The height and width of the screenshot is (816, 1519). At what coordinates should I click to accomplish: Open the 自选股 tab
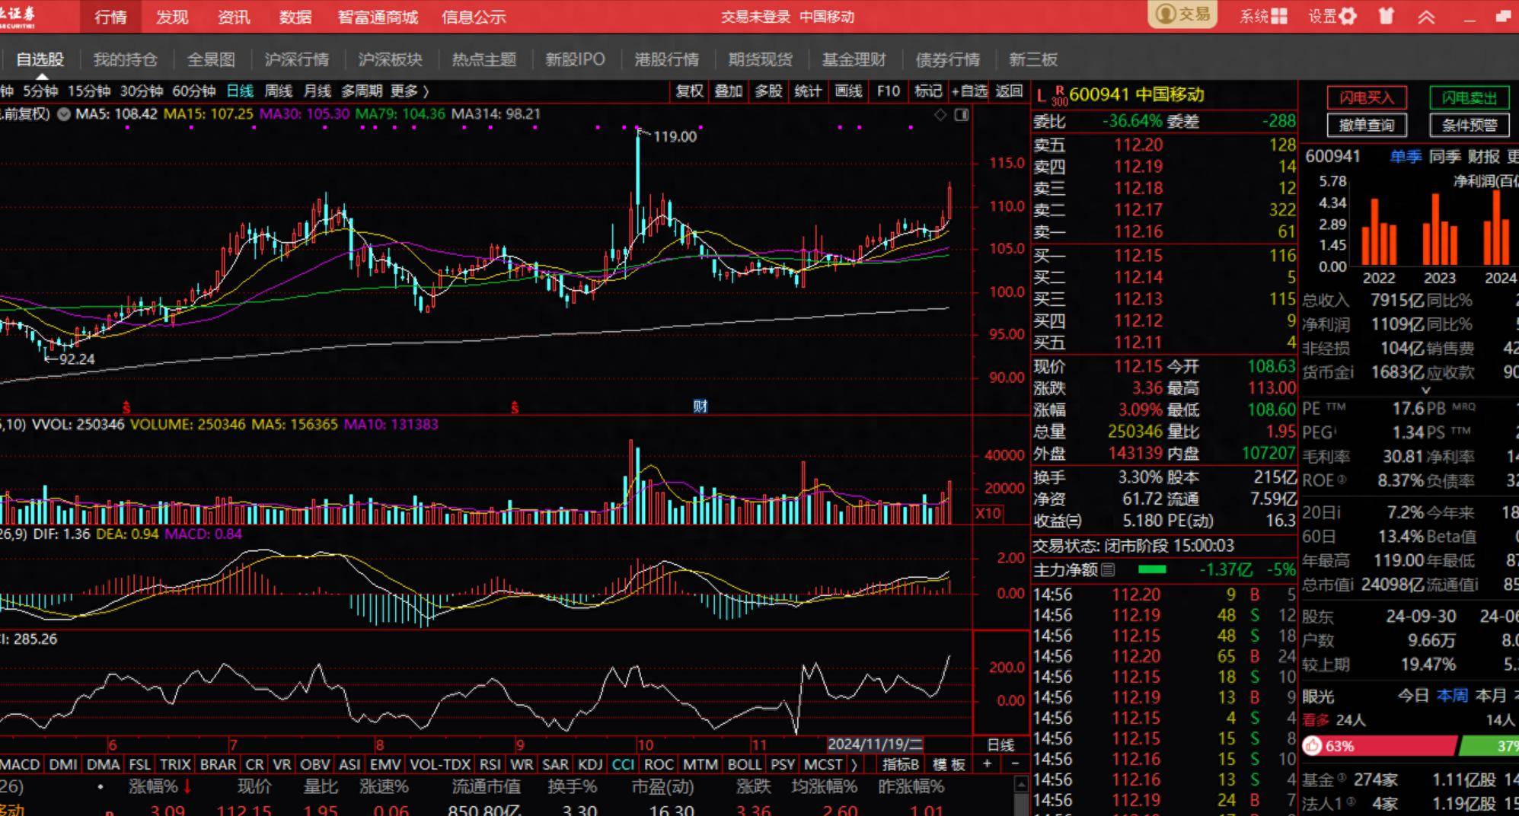40,59
